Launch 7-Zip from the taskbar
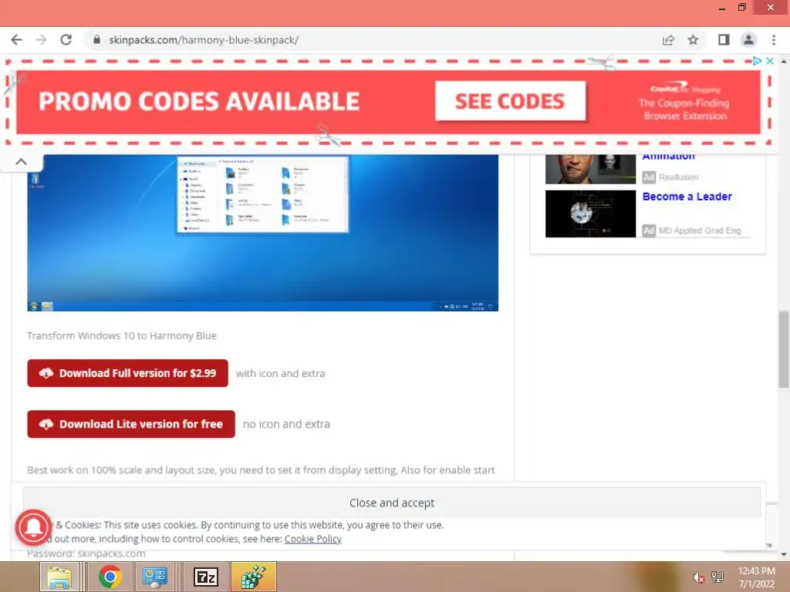 206,577
